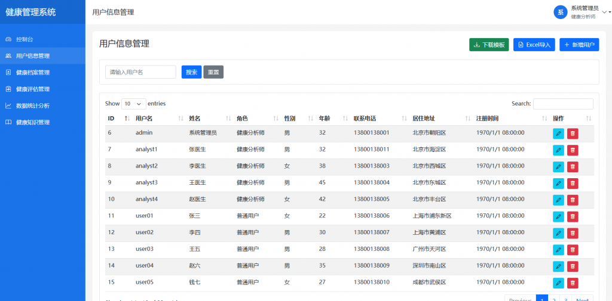Sort table by 用户名 column
This screenshot has width=612, height=301.
point(159,119)
